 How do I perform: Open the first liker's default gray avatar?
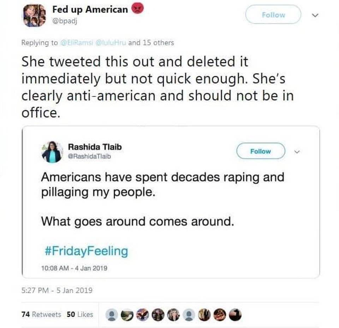112,315
